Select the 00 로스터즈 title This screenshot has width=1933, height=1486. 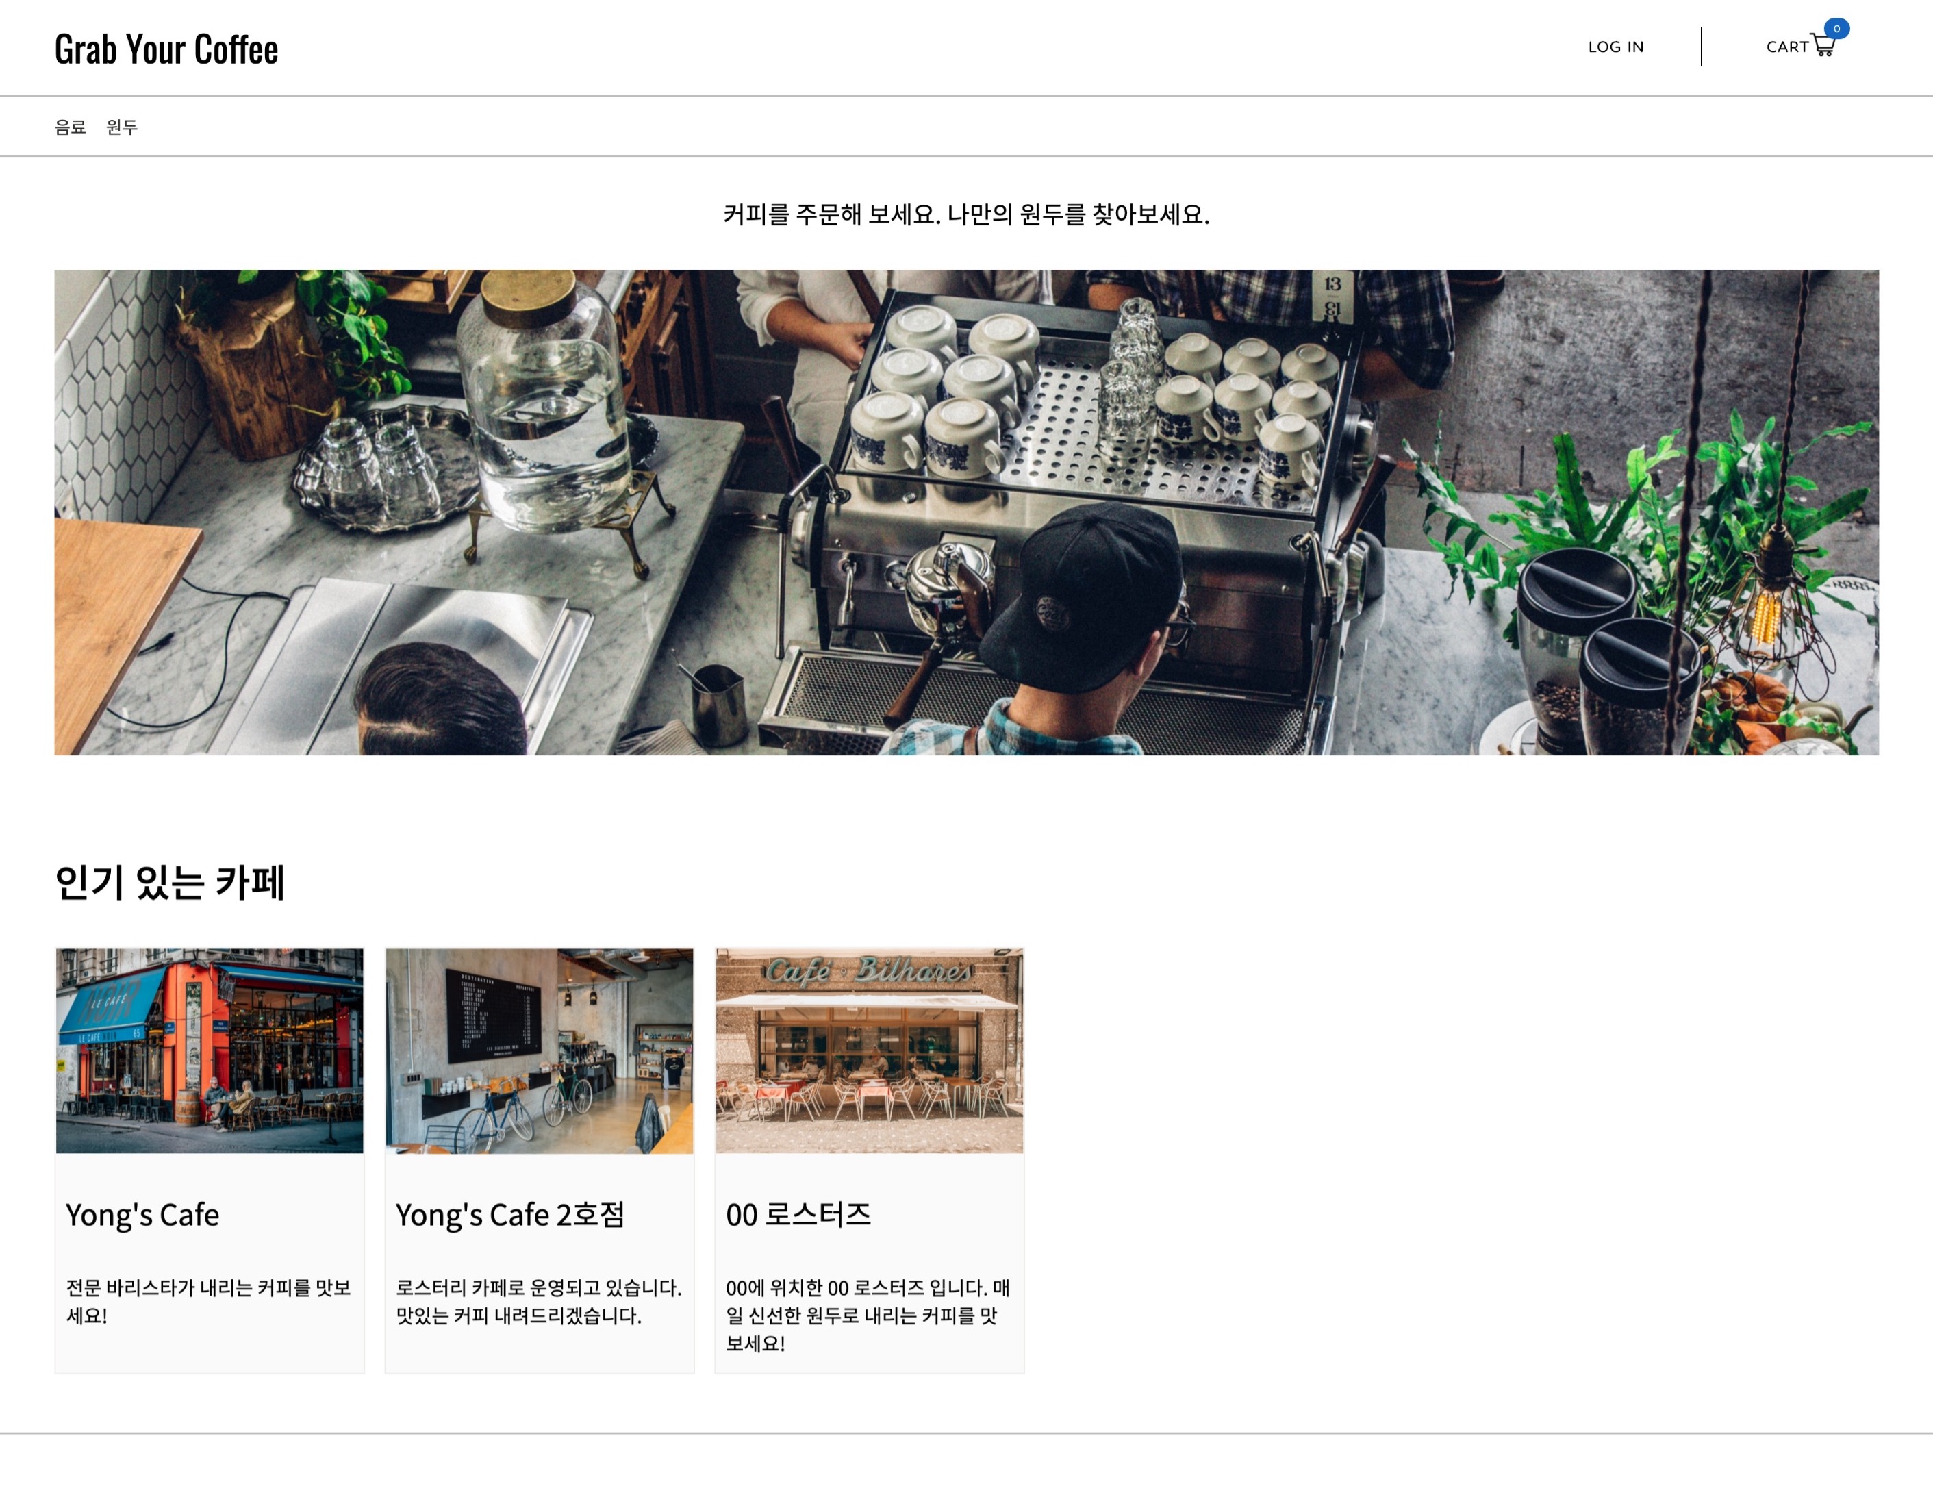point(798,1214)
